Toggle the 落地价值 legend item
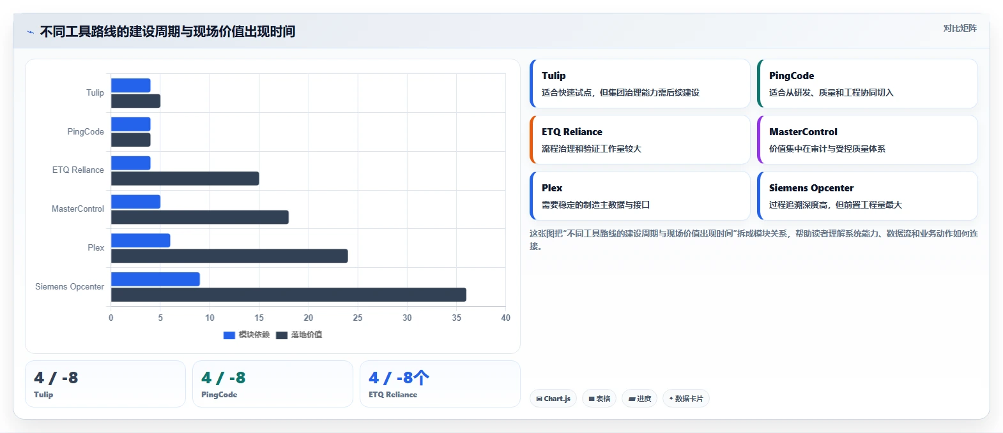The width and height of the screenshot is (1003, 433). [299, 335]
